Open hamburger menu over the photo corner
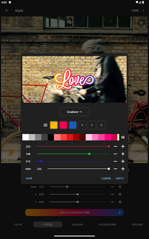 (x=141, y=23)
